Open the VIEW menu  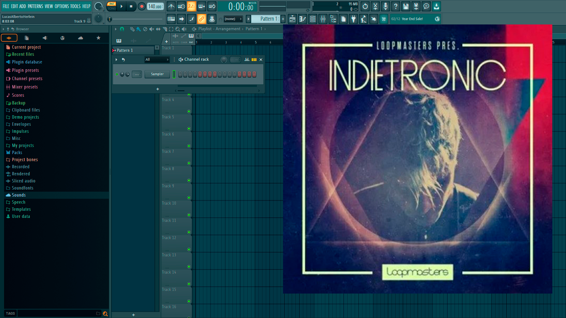pos(49,6)
